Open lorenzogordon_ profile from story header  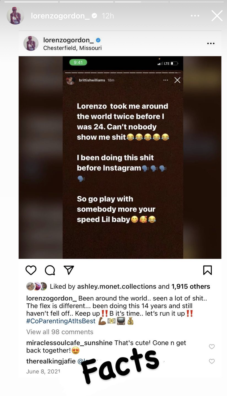click(60, 16)
